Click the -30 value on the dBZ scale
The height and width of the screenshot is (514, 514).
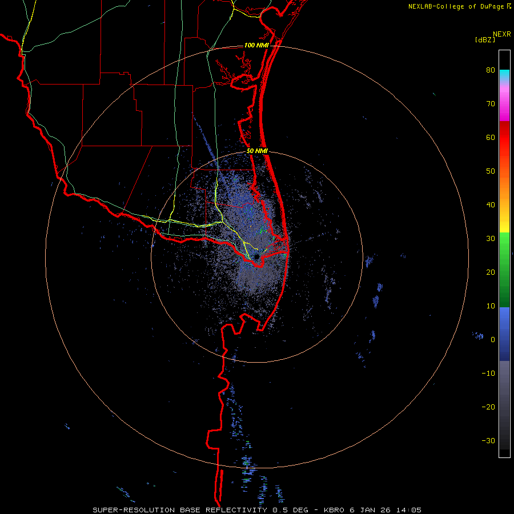[488, 440]
